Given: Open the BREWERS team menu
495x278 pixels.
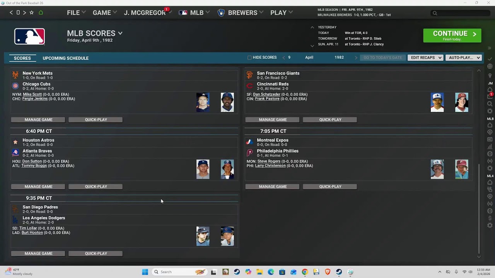Looking at the screenshot, I should 241,13.
